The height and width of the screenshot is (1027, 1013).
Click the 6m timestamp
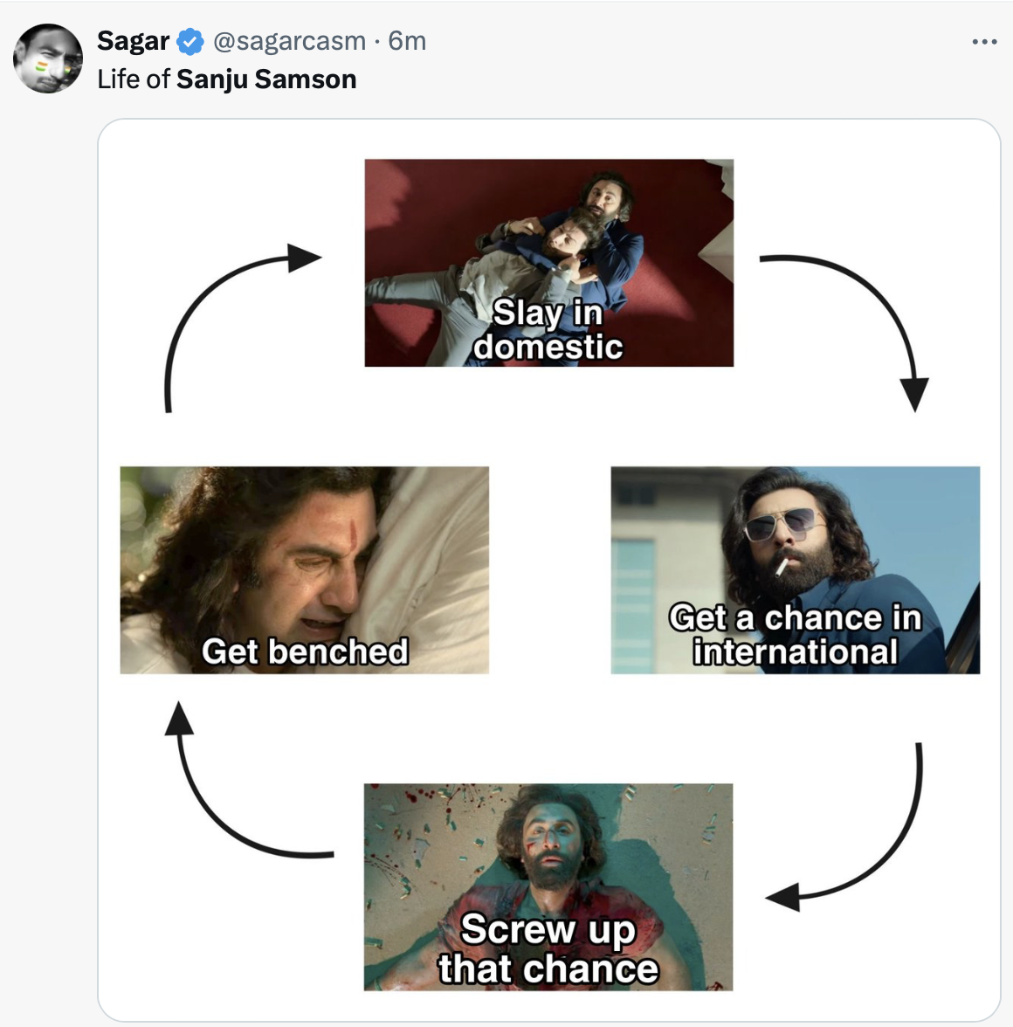pyautogui.click(x=407, y=41)
